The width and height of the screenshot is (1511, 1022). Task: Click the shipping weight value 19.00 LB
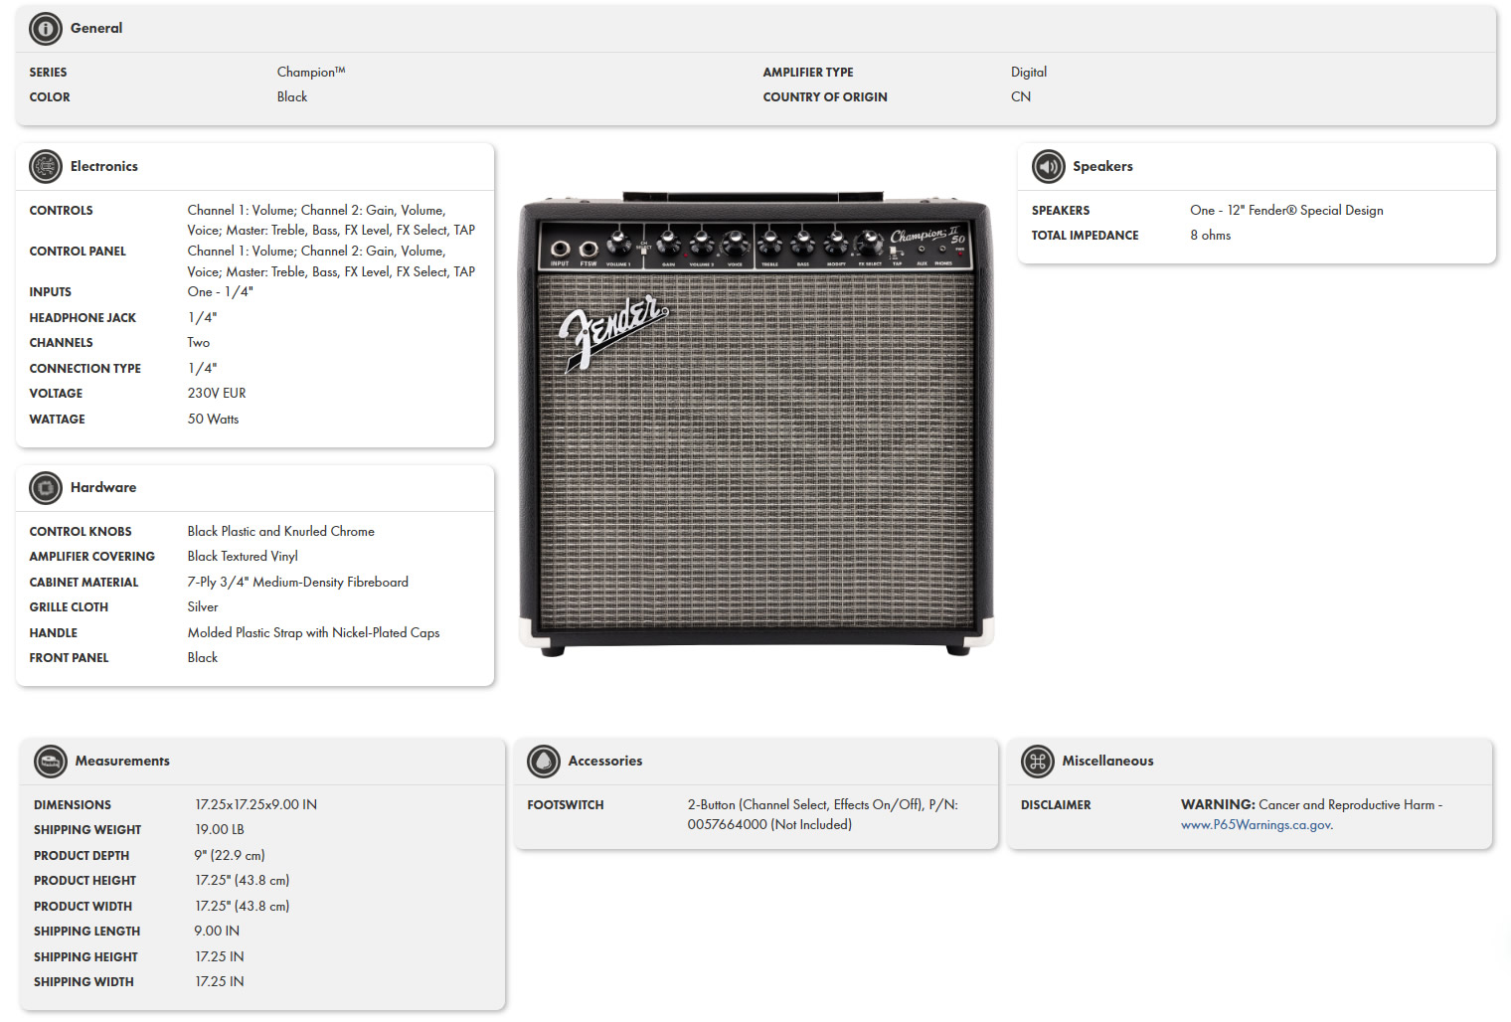click(220, 829)
